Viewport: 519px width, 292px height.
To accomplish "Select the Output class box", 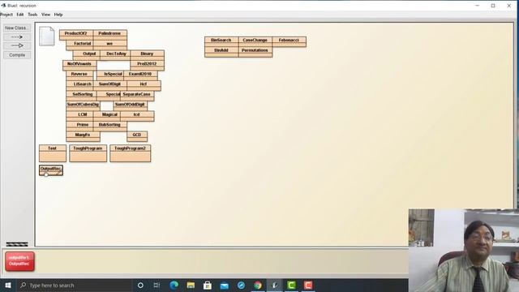I will point(87,55).
